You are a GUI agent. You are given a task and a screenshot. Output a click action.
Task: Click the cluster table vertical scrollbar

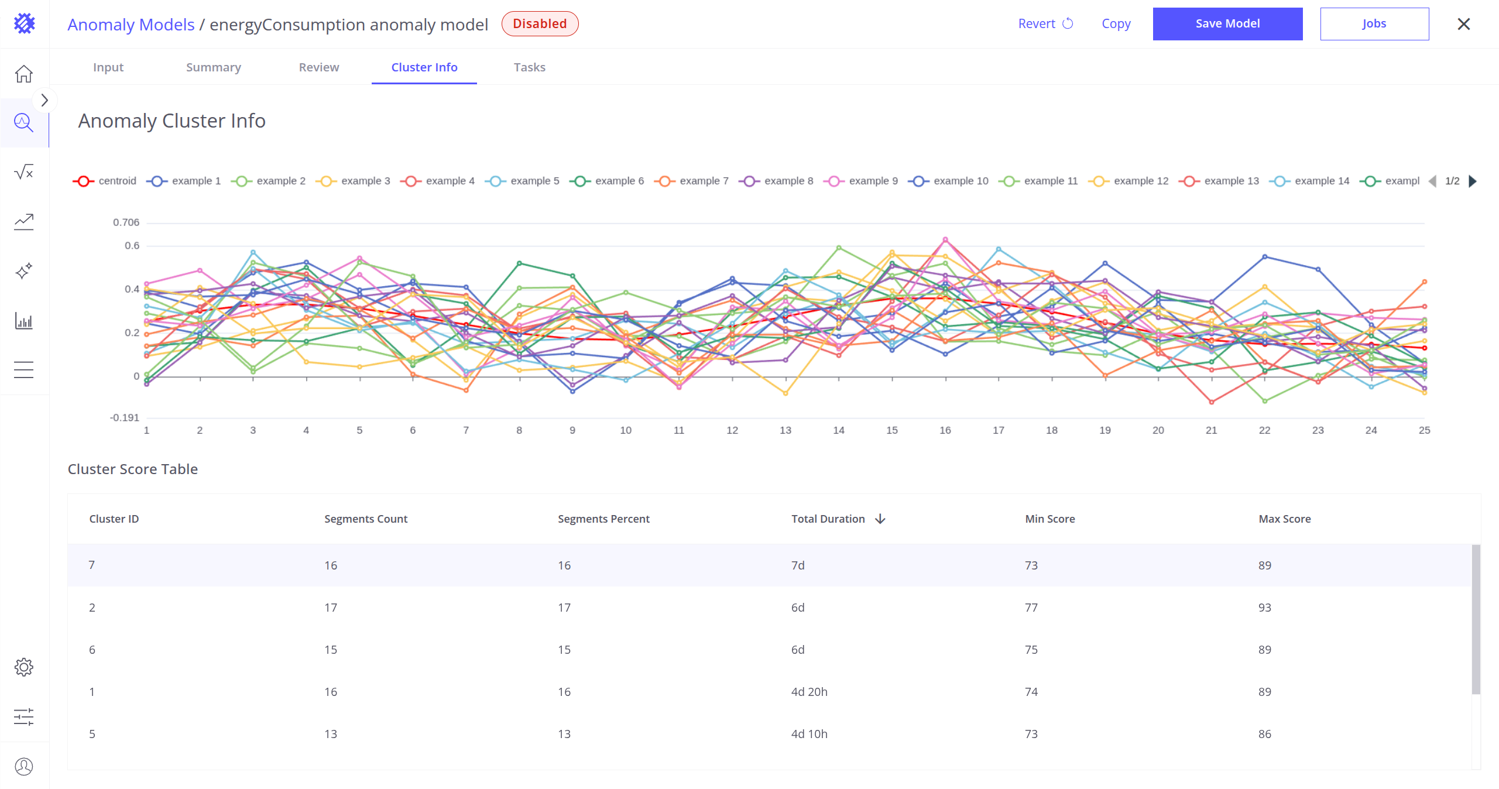[1476, 619]
